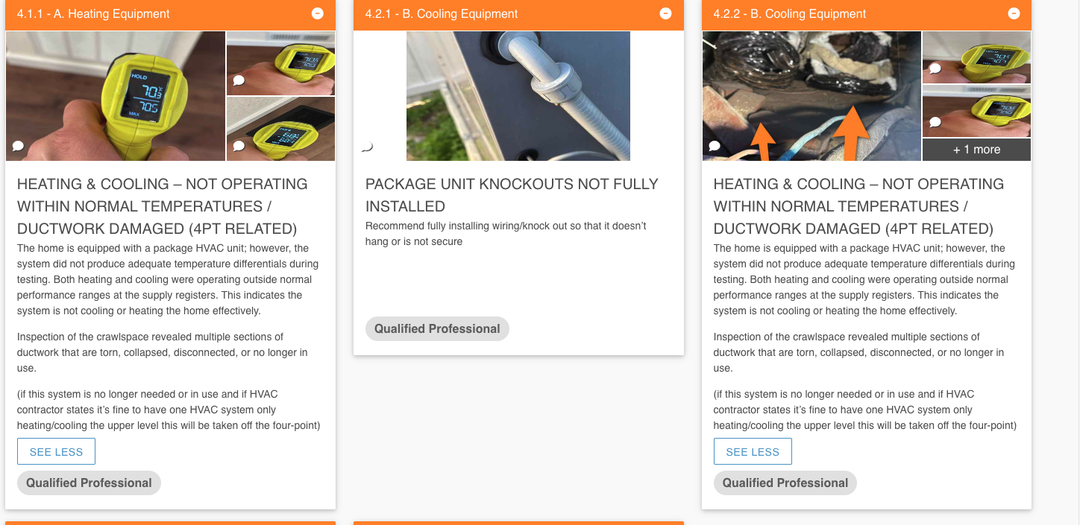Click '(if this system is no longer needed' in card 4.1.1
Screen dimensions: 1080x525
[169, 410]
